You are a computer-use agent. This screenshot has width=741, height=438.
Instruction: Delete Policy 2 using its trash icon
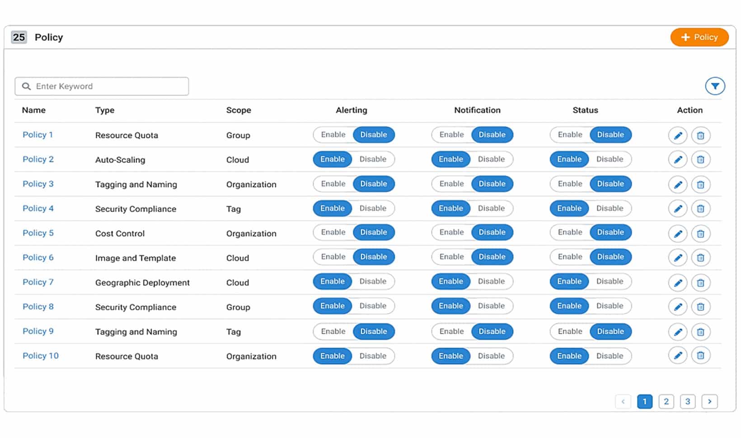tap(700, 160)
